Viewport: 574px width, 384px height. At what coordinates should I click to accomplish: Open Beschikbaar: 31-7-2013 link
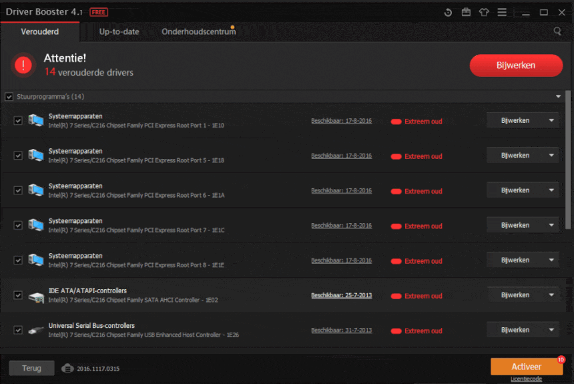342,330
